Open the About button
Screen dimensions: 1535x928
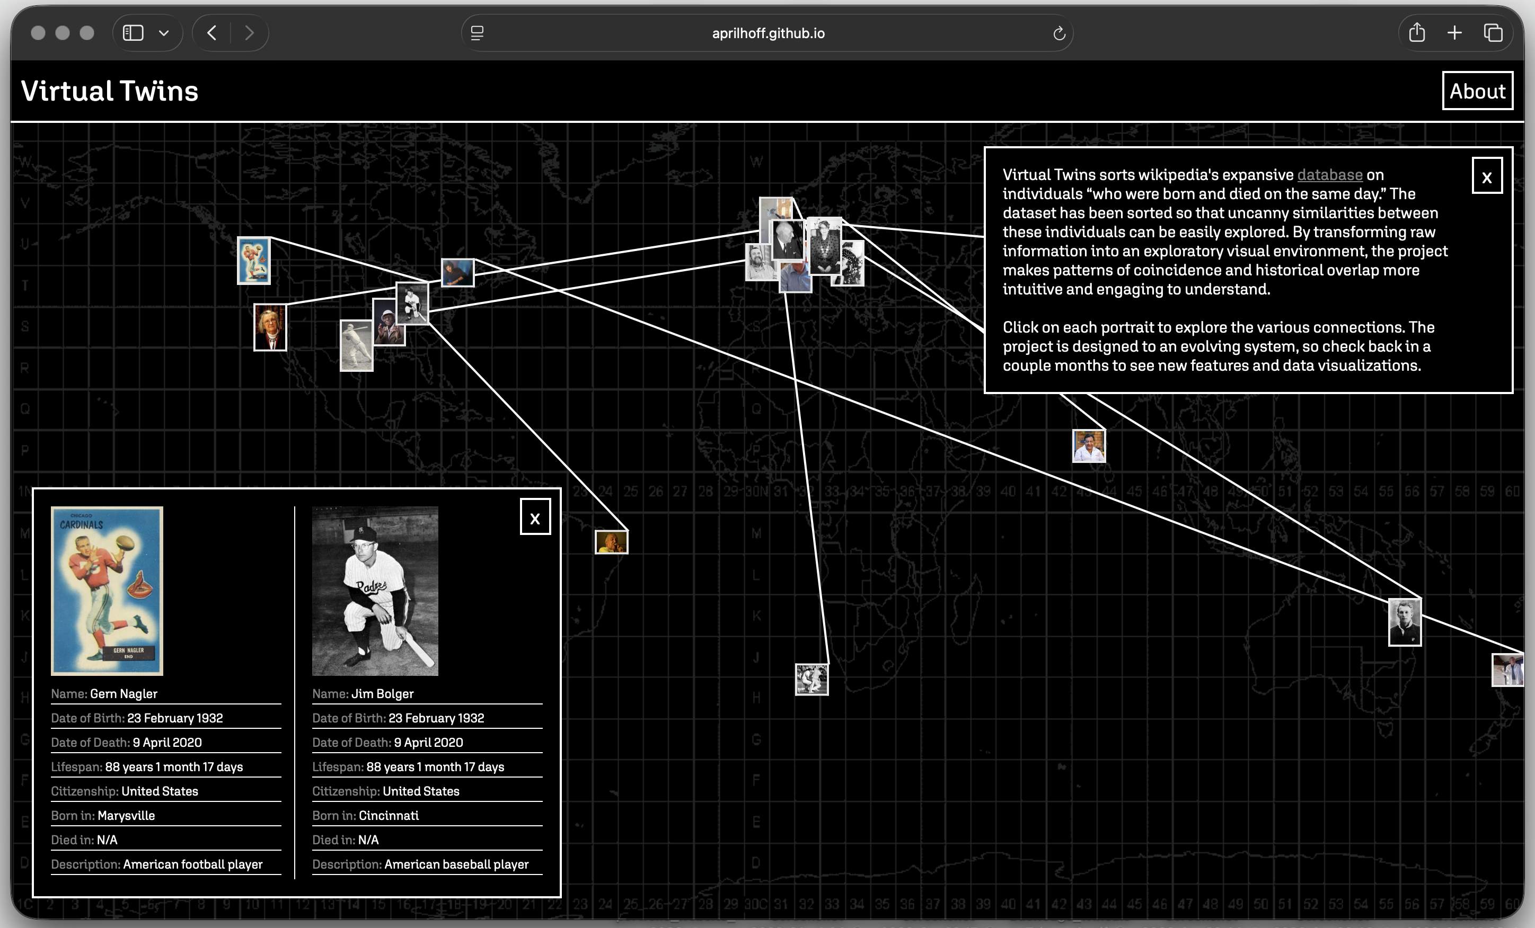[1477, 91]
